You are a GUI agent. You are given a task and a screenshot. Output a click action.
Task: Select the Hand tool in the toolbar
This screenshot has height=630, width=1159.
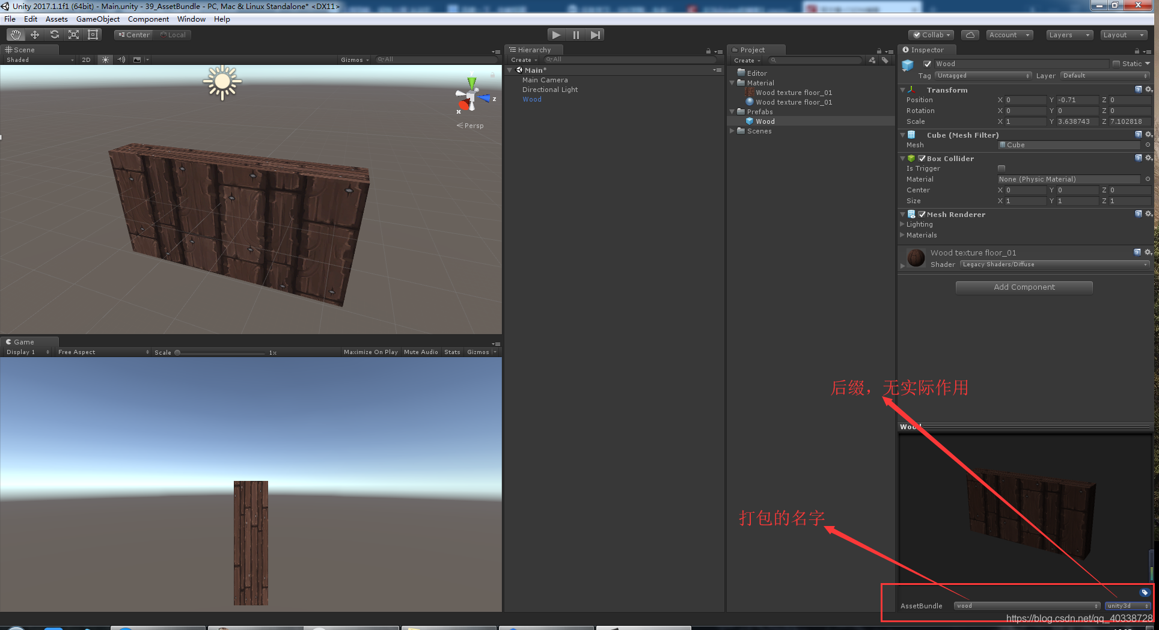click(x=15, y=34)
